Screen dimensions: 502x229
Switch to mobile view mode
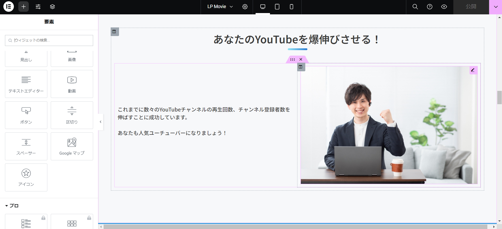pyautogui.click(x=291, y=7)
